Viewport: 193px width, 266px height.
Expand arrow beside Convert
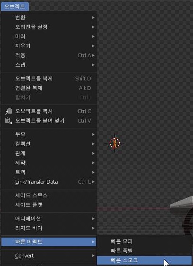[93, 256]
